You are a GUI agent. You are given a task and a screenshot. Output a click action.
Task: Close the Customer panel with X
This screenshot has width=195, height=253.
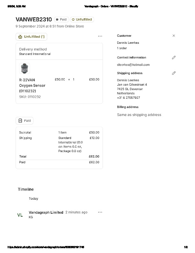coord(174,36)
